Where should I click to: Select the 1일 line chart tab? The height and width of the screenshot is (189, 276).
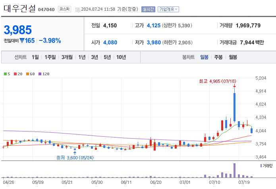[x=35, y=57]
